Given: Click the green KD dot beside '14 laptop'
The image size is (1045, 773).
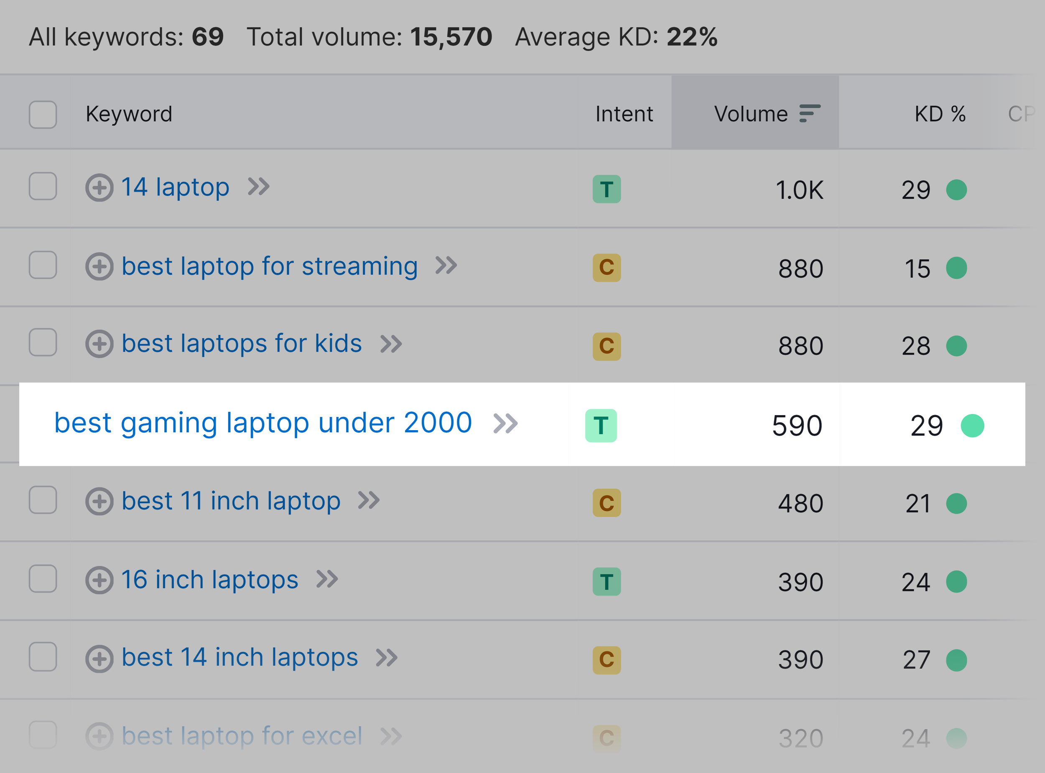Looking at the screenshot, I should coord(957,190).
